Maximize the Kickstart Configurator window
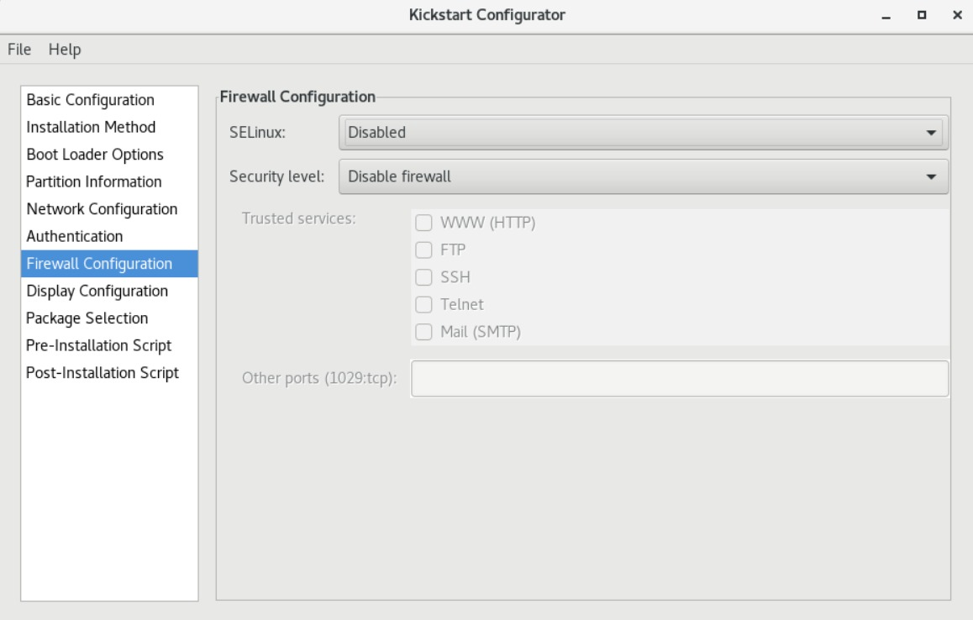 tap(927, 15)
